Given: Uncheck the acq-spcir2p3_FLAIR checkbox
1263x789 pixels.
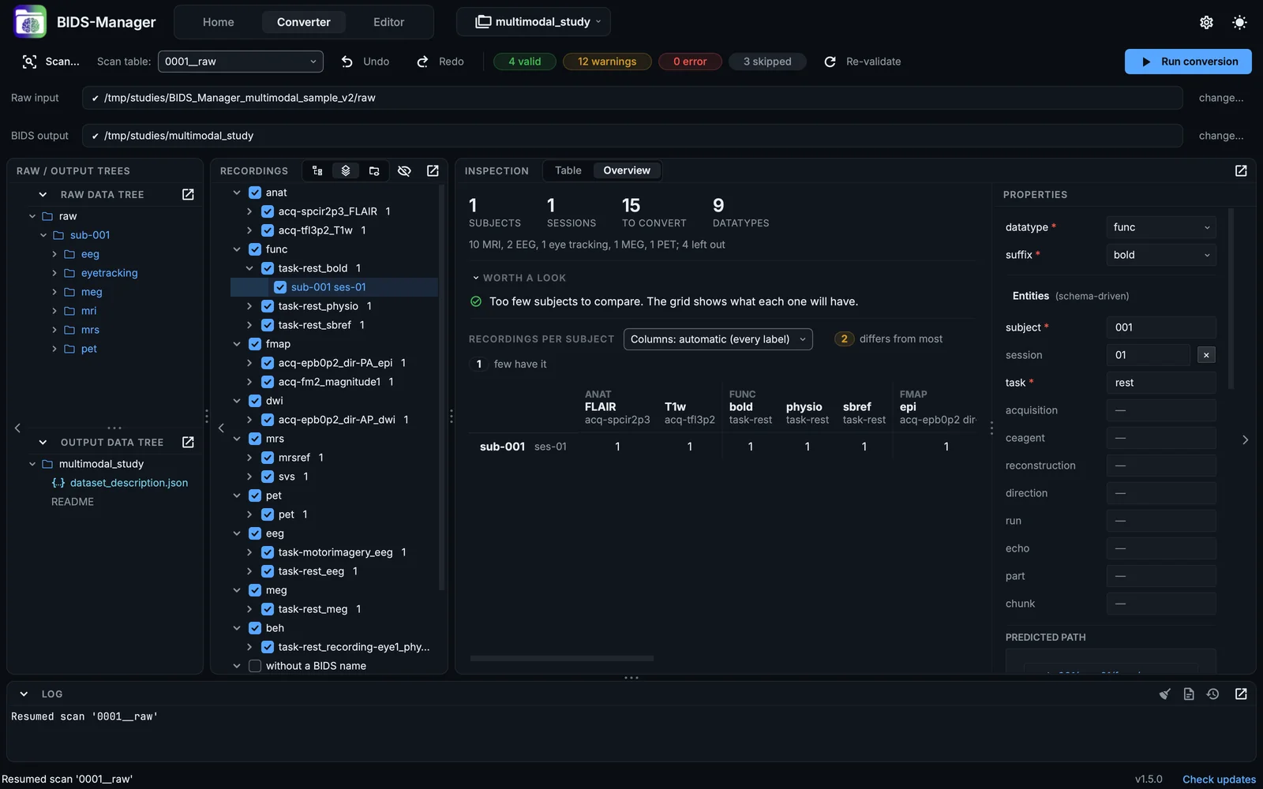Looking at the screenshot, I should (268, 211).
